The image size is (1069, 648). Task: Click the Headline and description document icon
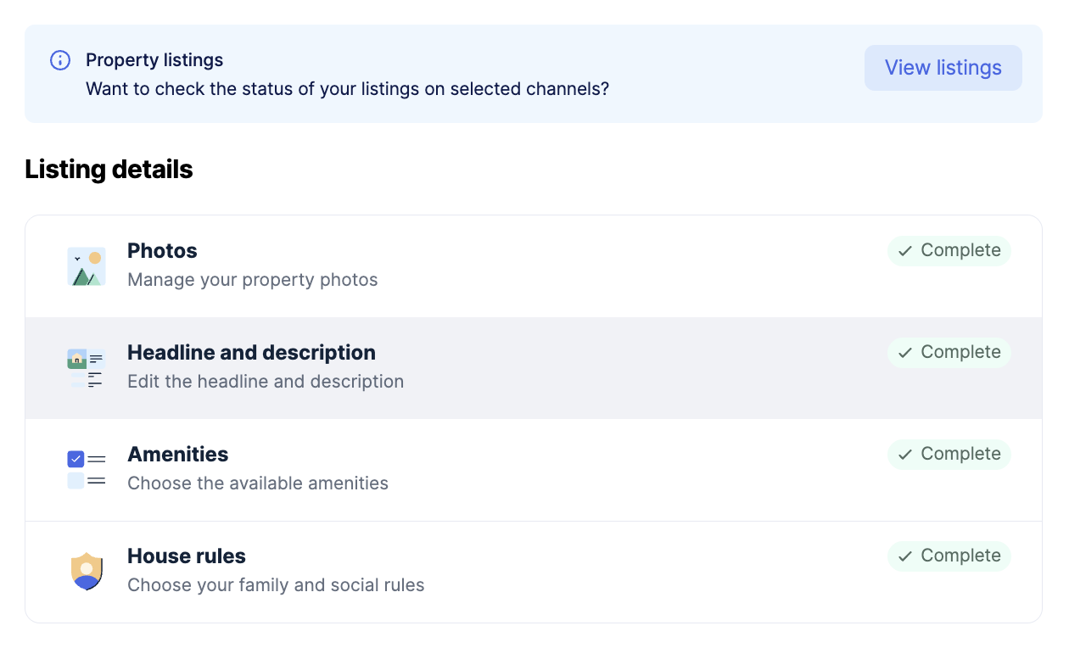click(86, 368)
